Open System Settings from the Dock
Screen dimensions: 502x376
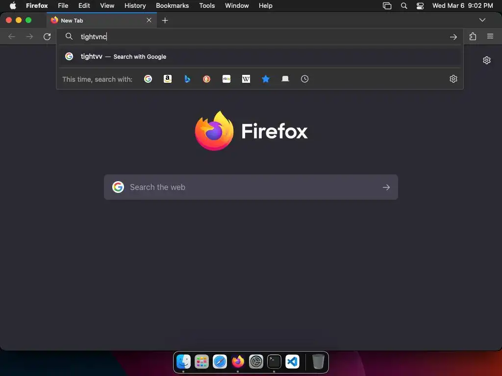(256, 362)
